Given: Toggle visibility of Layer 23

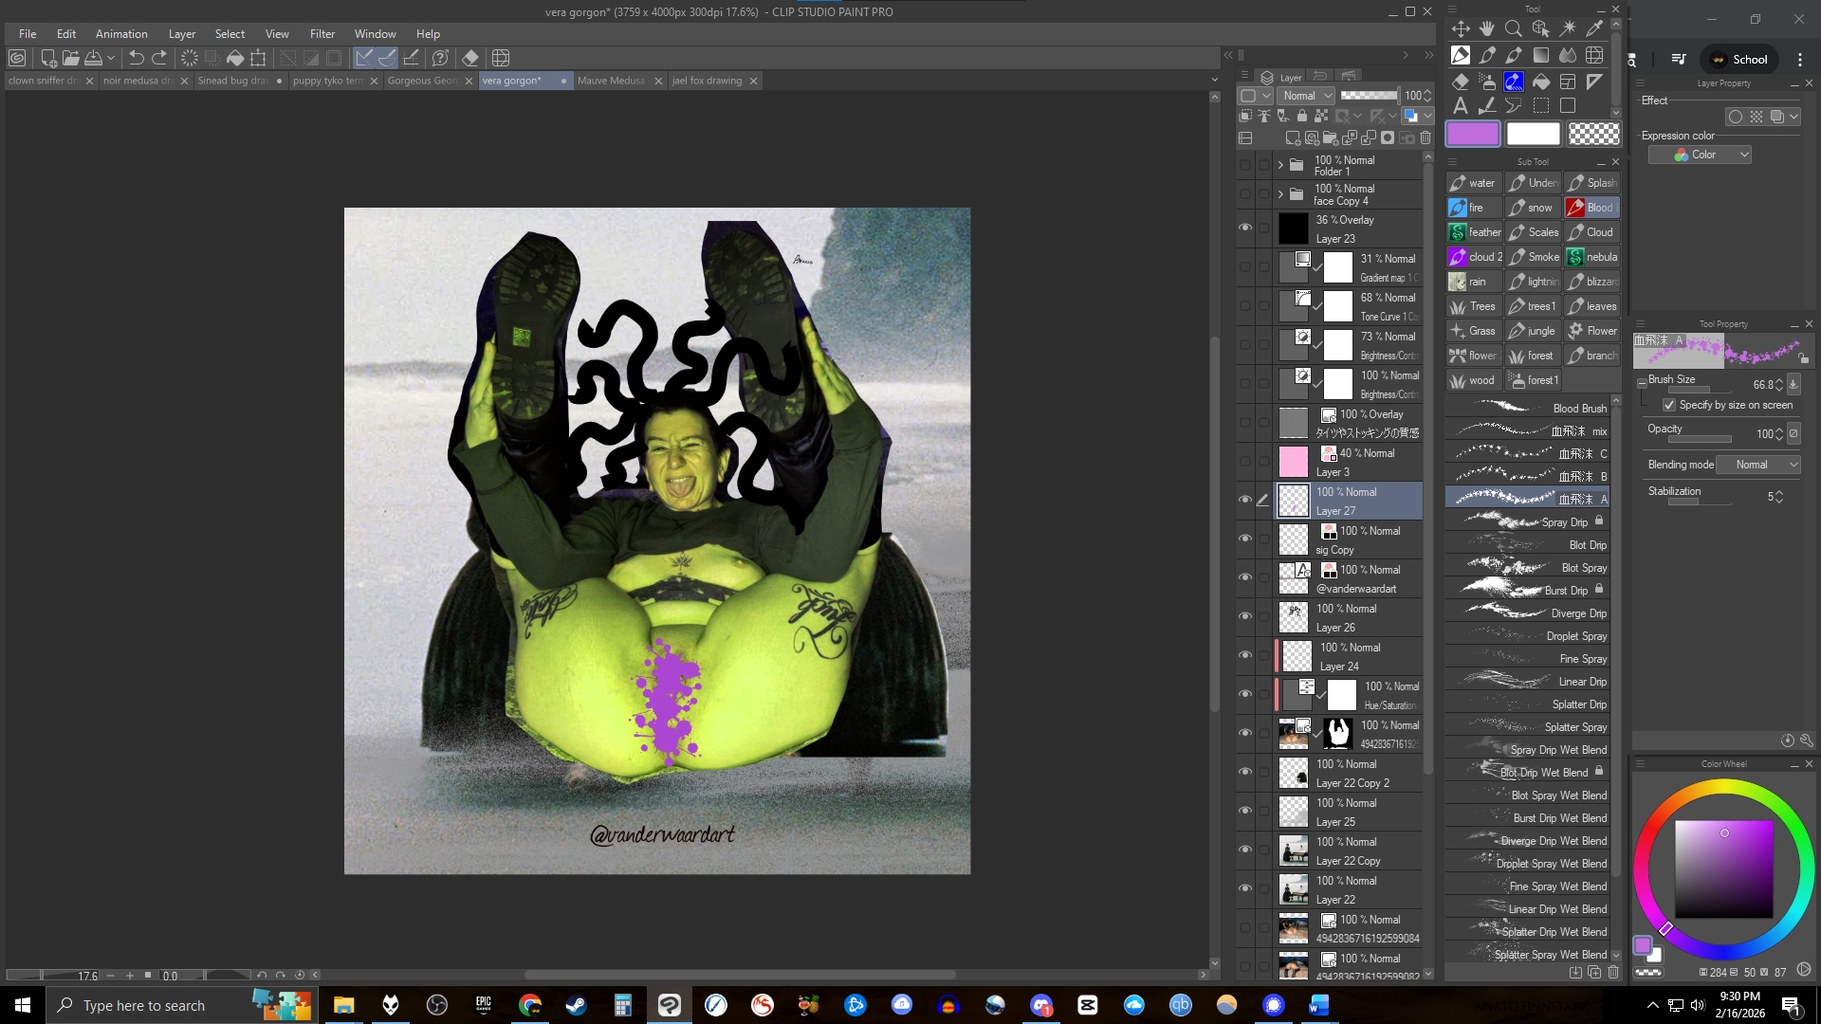Looking at the screenshot, I should click(x=1245, y=229).
